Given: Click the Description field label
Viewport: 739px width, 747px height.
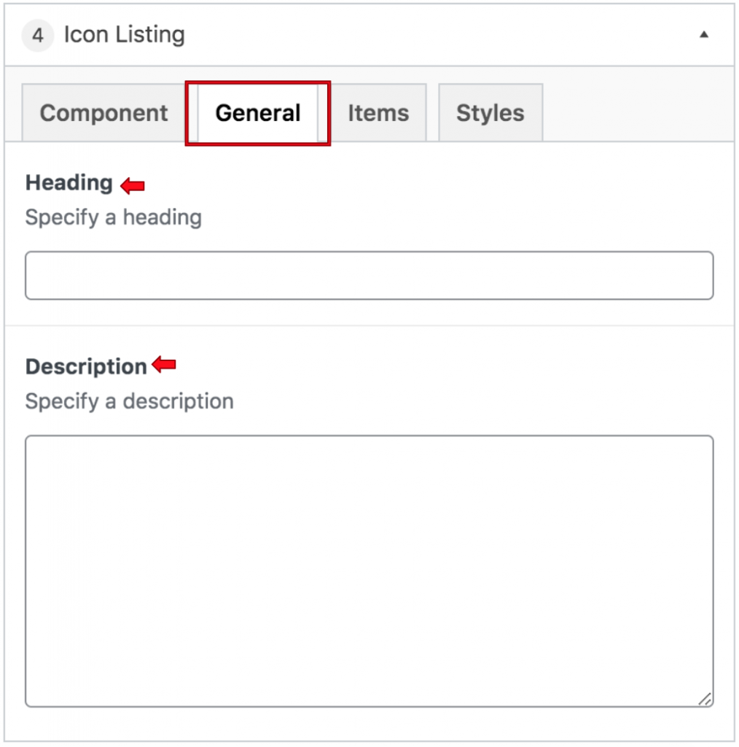Looking at the screenshot, I should coord(86,367).
